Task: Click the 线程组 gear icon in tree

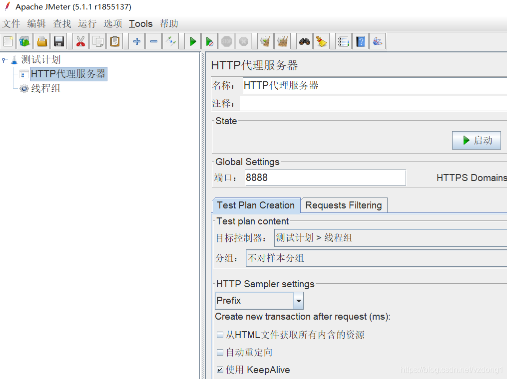Action: [x=24, y=88]
